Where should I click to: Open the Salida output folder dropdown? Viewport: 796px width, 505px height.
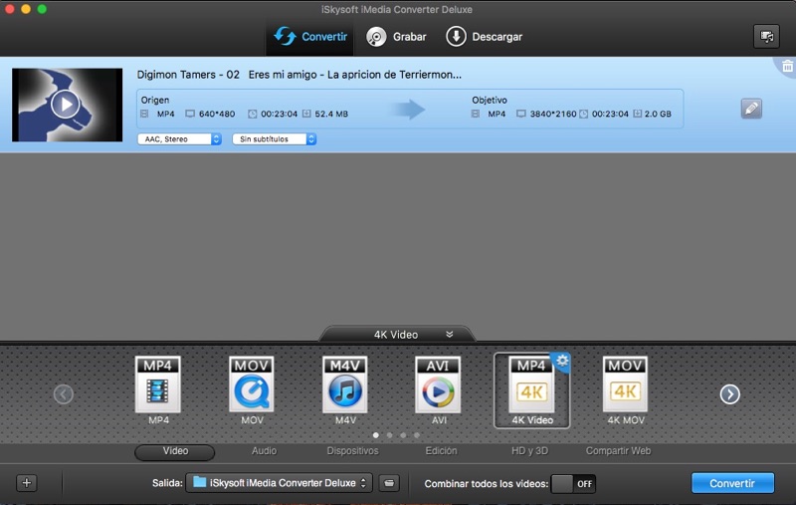pyautogui.click(x=279, y=483)
